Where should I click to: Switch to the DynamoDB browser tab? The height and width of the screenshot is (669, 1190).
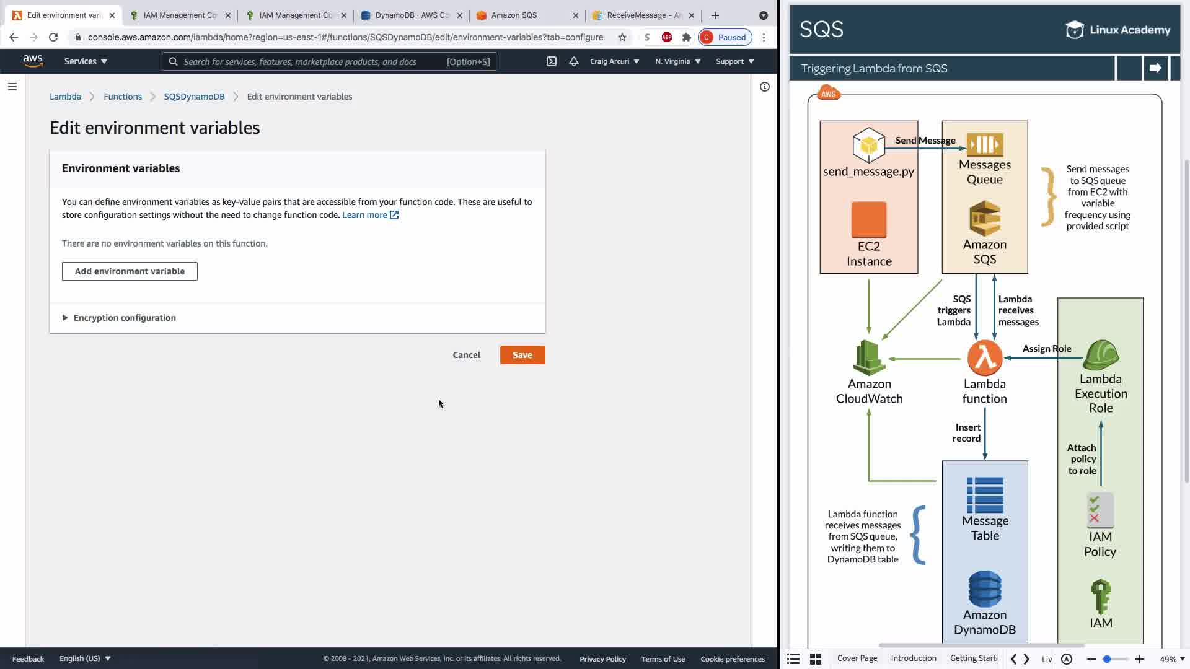point(412,15)
